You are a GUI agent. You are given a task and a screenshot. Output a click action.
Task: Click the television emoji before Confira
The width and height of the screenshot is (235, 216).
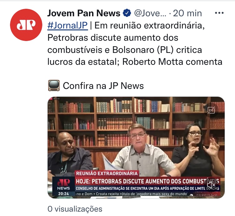[x=54, y=86]
